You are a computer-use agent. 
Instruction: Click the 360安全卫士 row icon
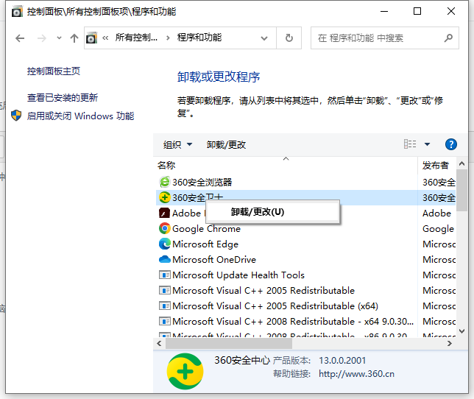164,198
